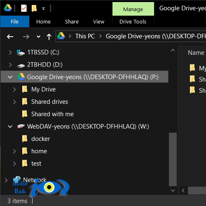Go up one level with Up arrow
This screenshot has height=206, width=206.
tap(49, 37)
